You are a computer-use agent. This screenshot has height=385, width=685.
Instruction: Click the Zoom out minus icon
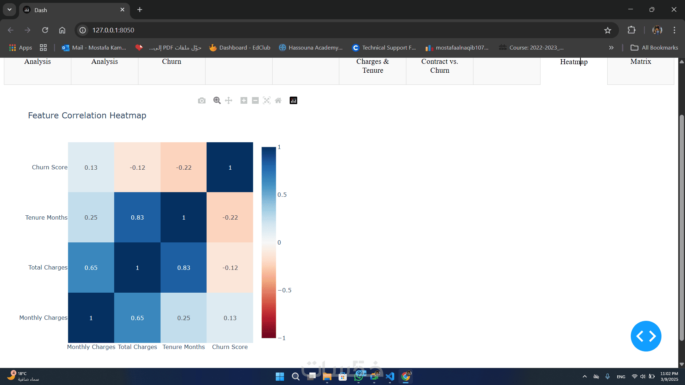(x=255, y=101)
